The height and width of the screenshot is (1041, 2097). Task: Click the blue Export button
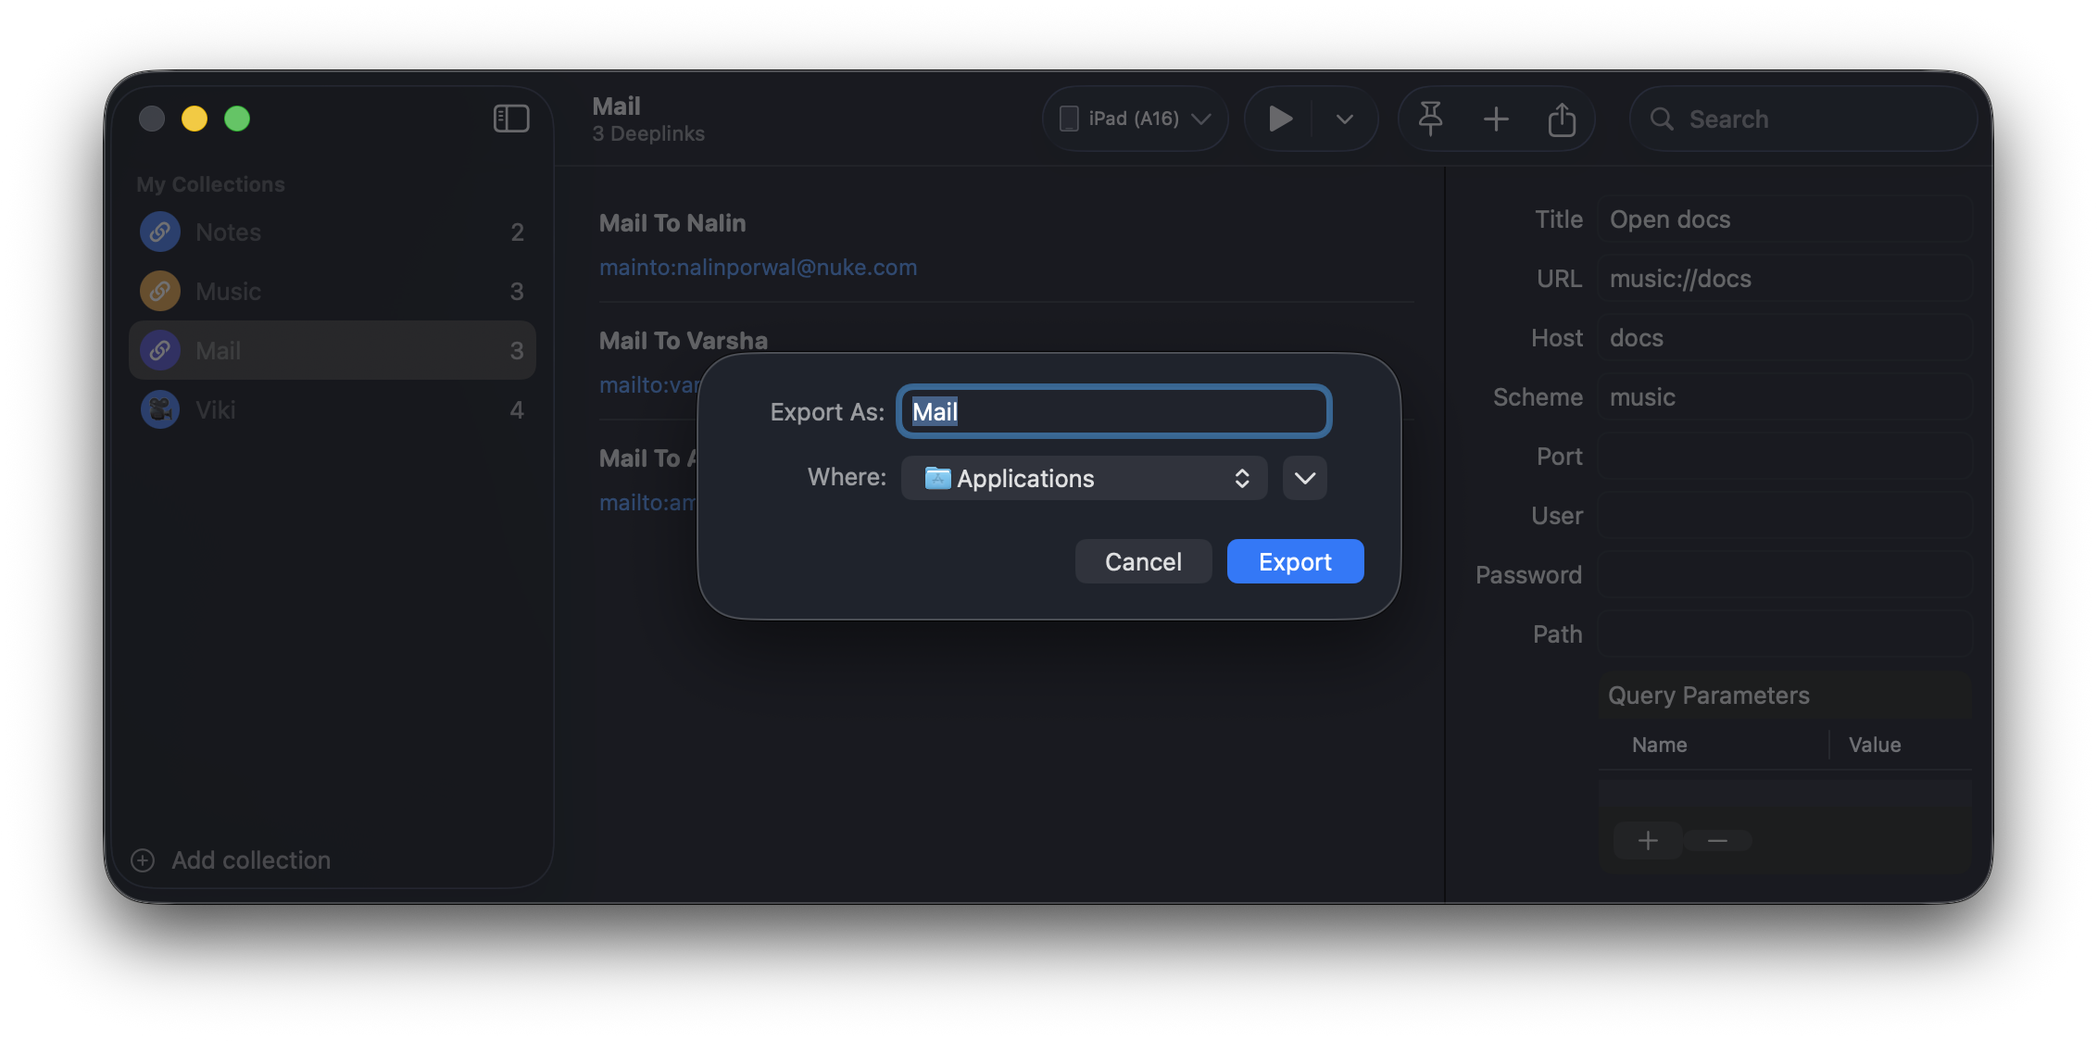[x=1295, y=561]
